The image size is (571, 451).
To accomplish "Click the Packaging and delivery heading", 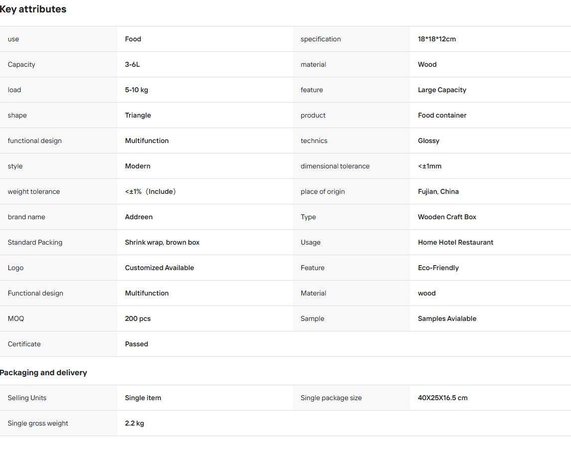I will 43,373.
